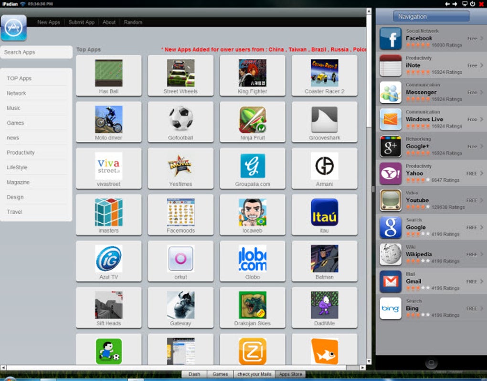487x381 pixels.
Task: Open the Groupalia.com app
Action: pyautogui.click(x=253, y=168)
